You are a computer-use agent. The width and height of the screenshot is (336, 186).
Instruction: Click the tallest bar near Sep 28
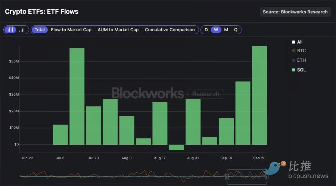pos(259,95)
